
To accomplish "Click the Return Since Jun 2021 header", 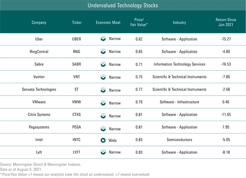I will click(x=226, y=22).
